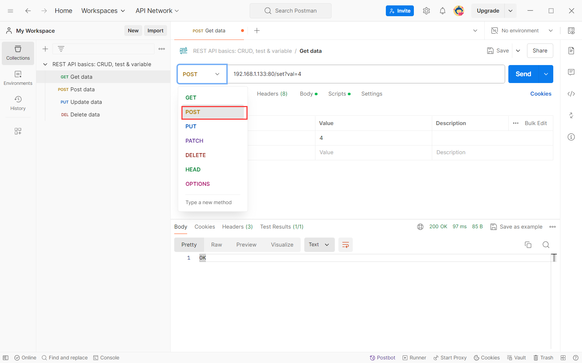Select DELETE from the method list
This screenshot has width=582, height=363.
[195, 155]
